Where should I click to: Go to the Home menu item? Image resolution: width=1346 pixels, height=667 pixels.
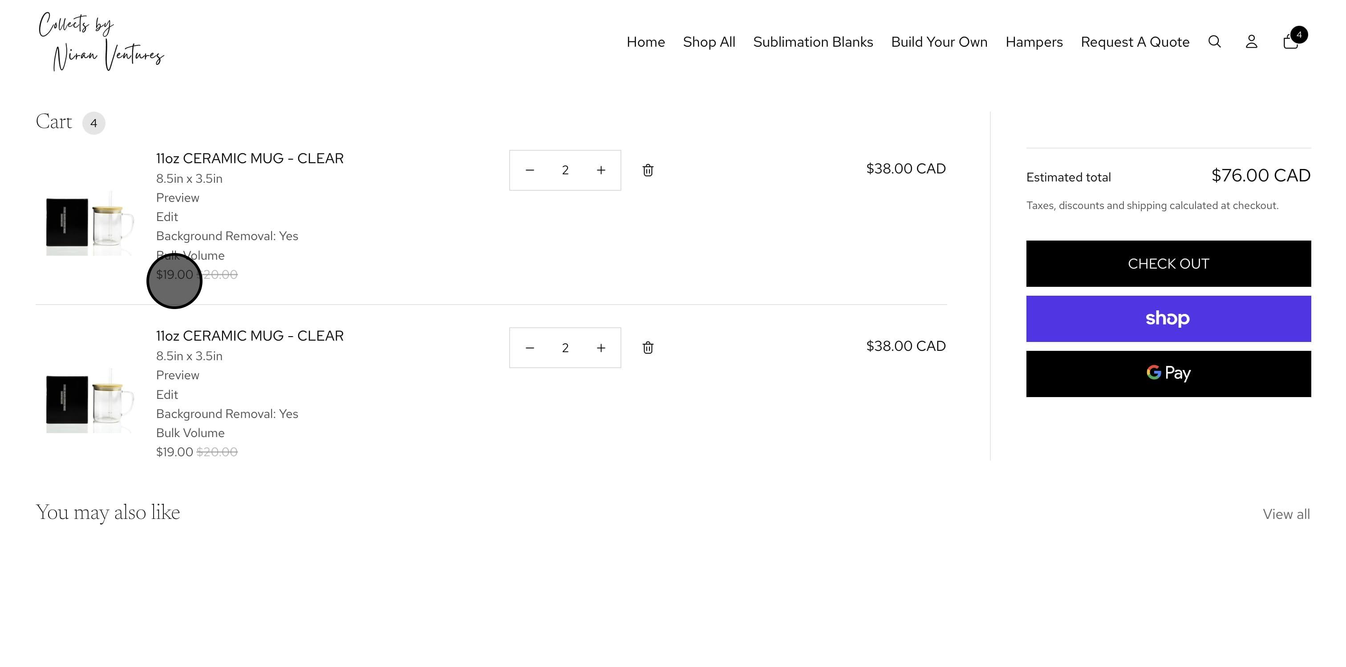[x=646, y=42]
